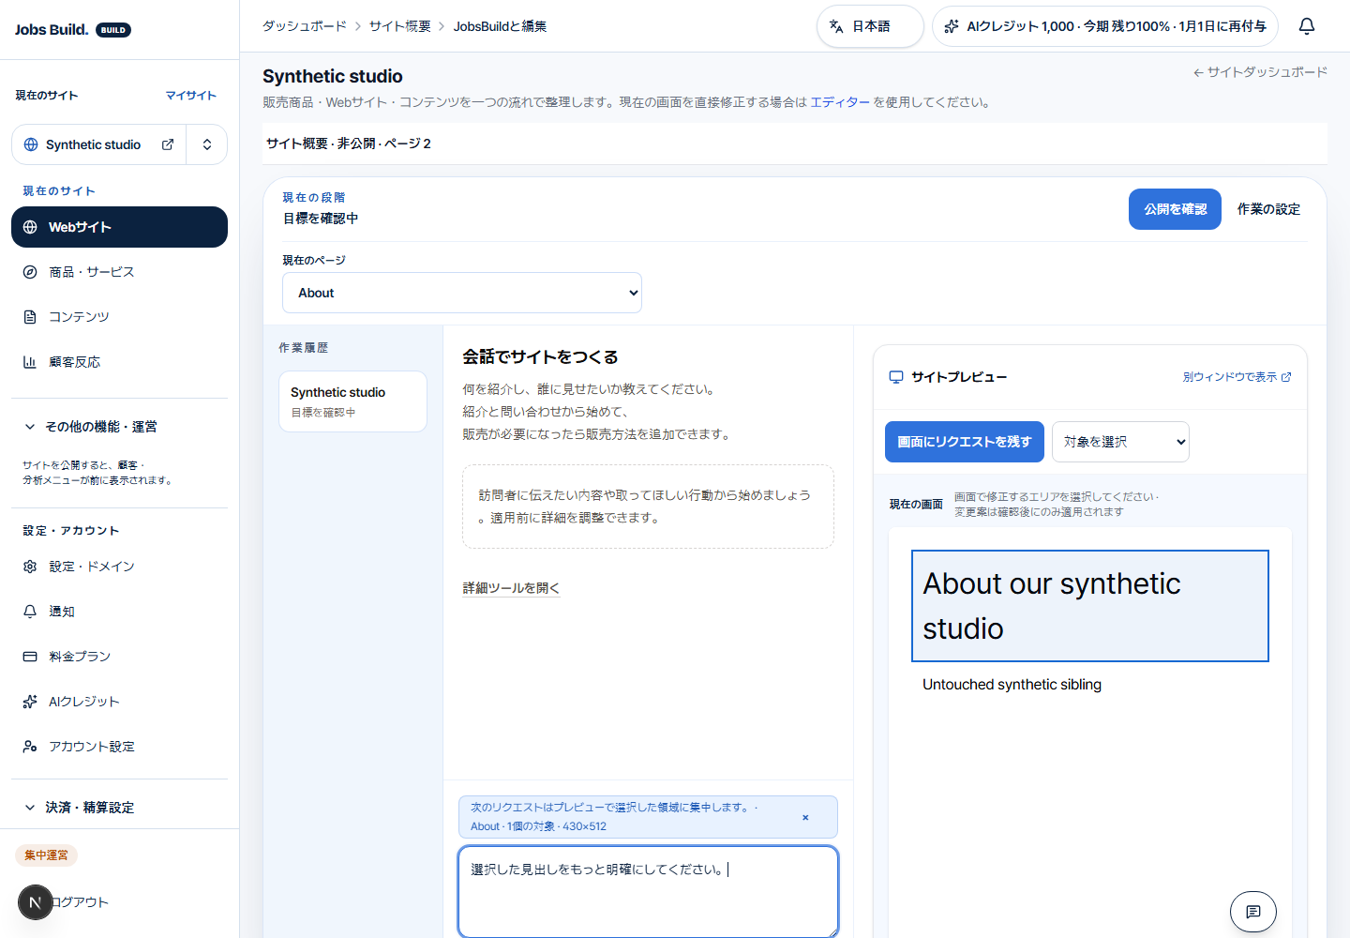Image resolution: width=1350 pixels, height=938 pixels.
Task: Click the 集中運営 badge
Action: [46, 855]
